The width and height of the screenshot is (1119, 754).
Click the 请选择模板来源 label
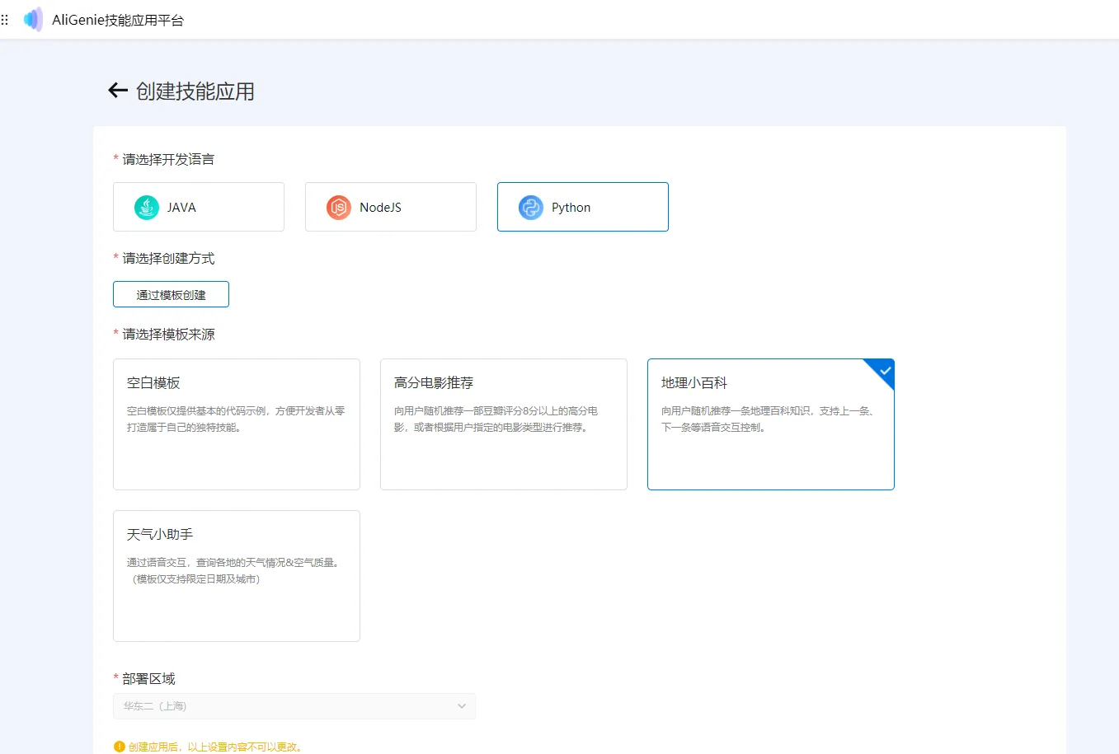tap(168, 334)
